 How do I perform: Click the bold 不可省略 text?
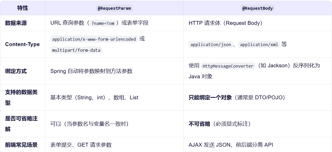(x=199, y=124)
